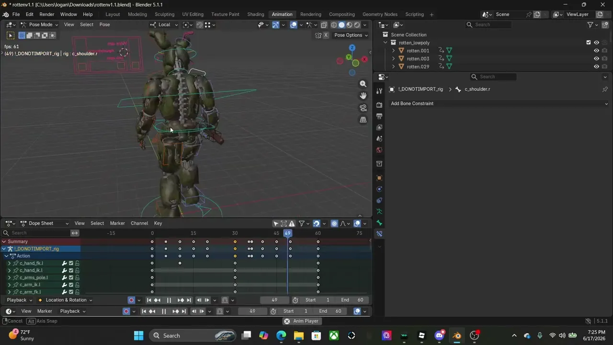Open Microsoft Edge from the taskbar
613x345 pixels.
[281, 335]
